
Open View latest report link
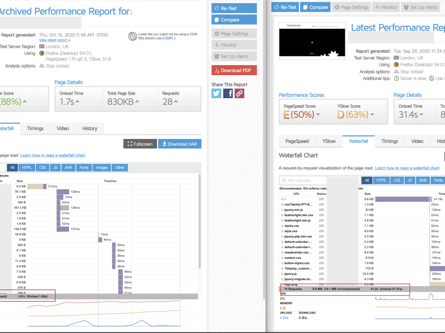click(x=54, y=40)
